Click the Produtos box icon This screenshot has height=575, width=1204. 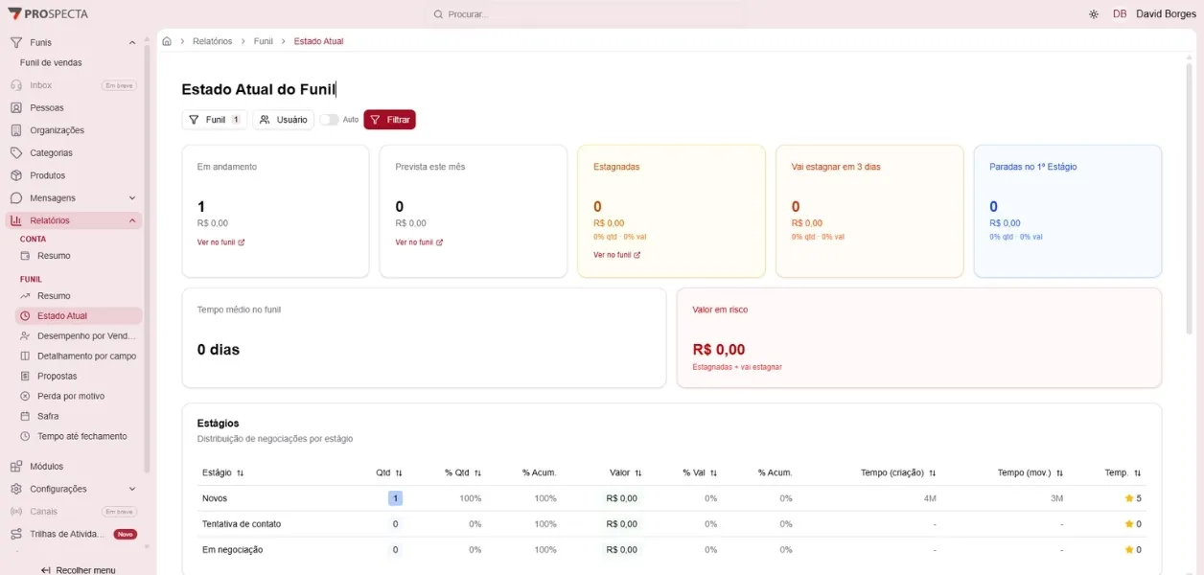click(x=16, y=175)
